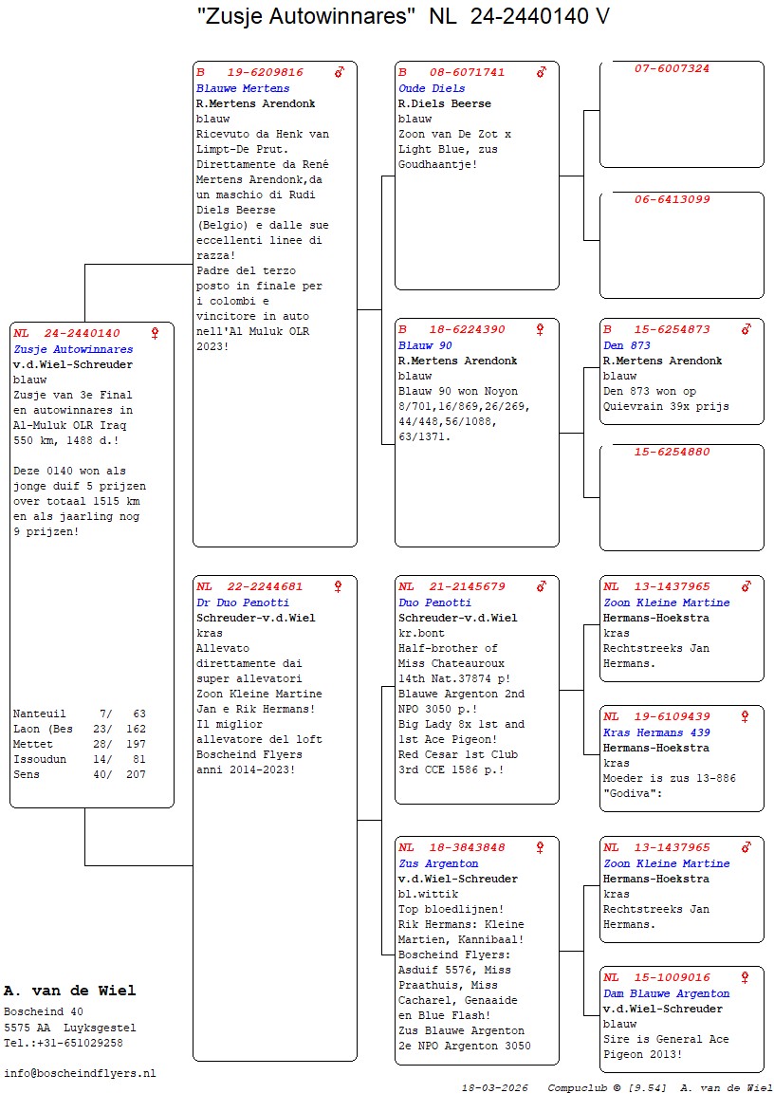Click the female symbol in Dam Blauwe Argenton box
Viewport: 774px width, 1112px height.
[x=746, y=977]
